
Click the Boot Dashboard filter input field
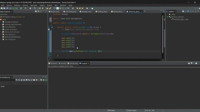[x=24, y=83]
